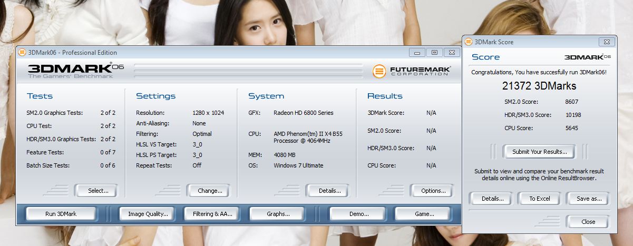Click the Save as button
633x246 pixels.
pos(588,199)
